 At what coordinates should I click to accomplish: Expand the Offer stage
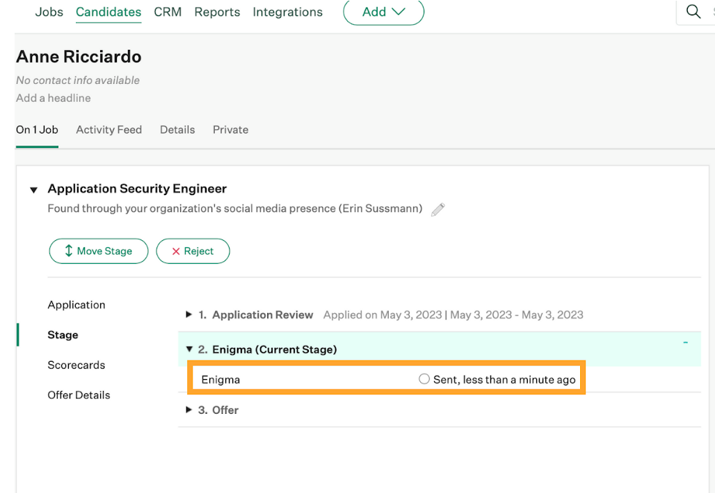(x=188, y=410)
